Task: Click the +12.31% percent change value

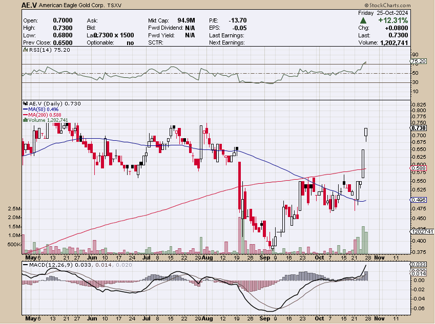Action: click(393, 20)
